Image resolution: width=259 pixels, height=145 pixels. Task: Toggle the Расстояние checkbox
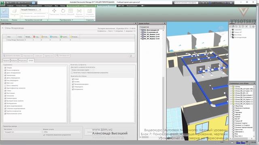[5, 93]
